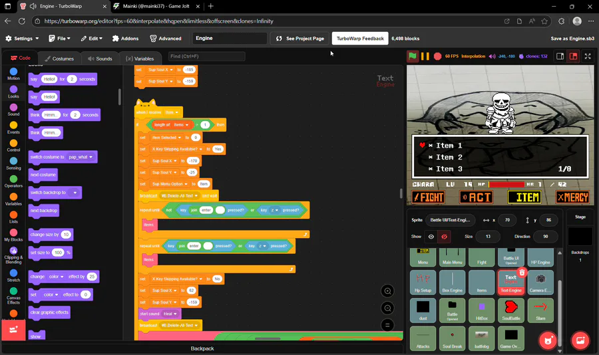Stop the project with the red stop button
Viewport: 599px width, 355px height.
click(x=437, y=56)
